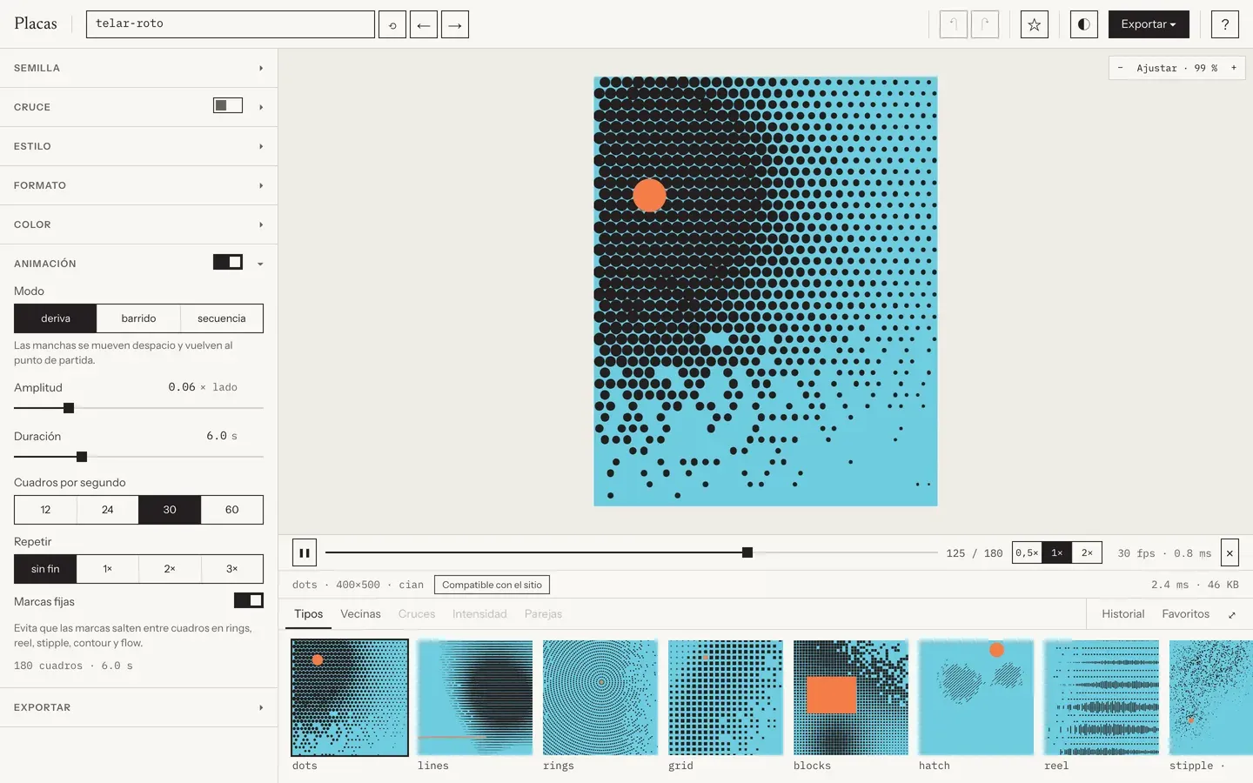Select the blocks pattern thumbnail

pos(851,698)
